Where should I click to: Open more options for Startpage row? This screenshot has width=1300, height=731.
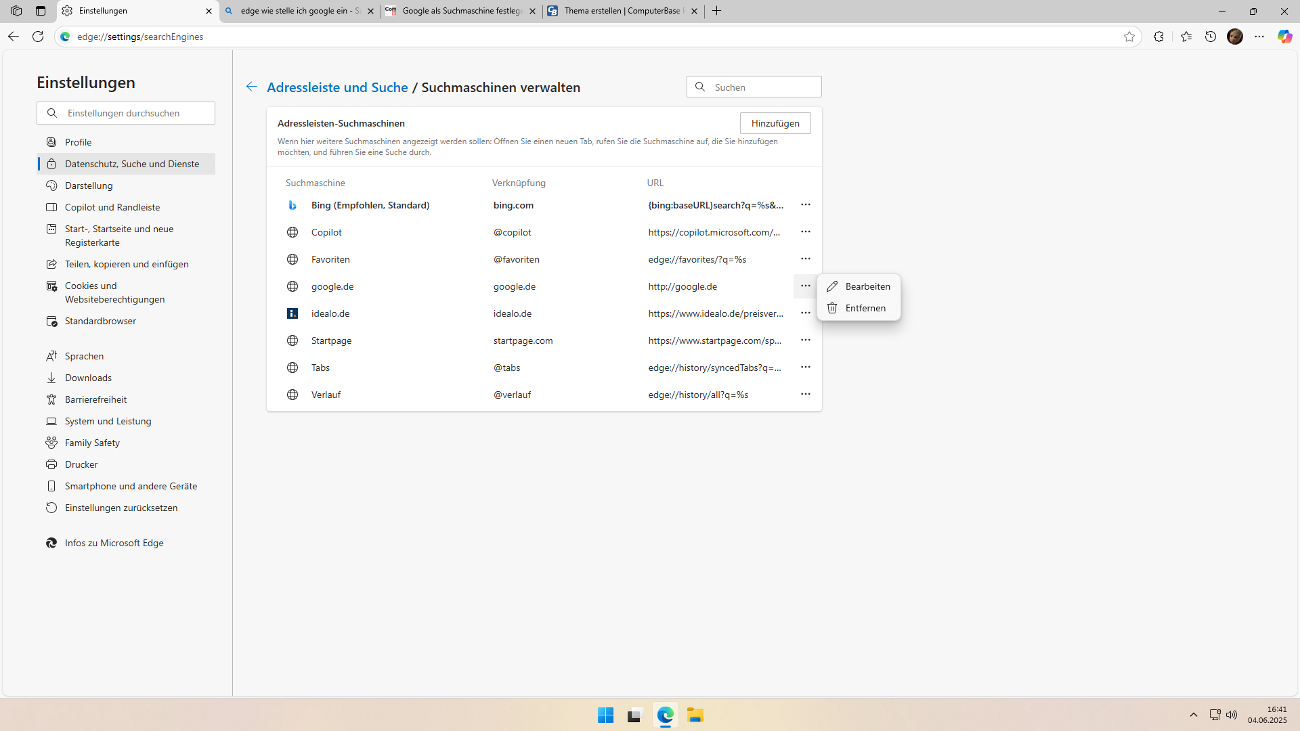805,340
